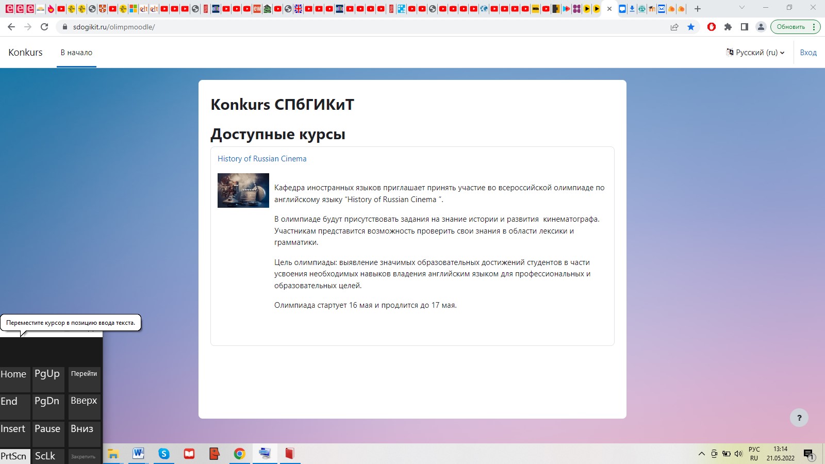The width and height of the screenshot is (825, 464).
Task: Click the round question mark help button
Action: (x=799, y=418)
